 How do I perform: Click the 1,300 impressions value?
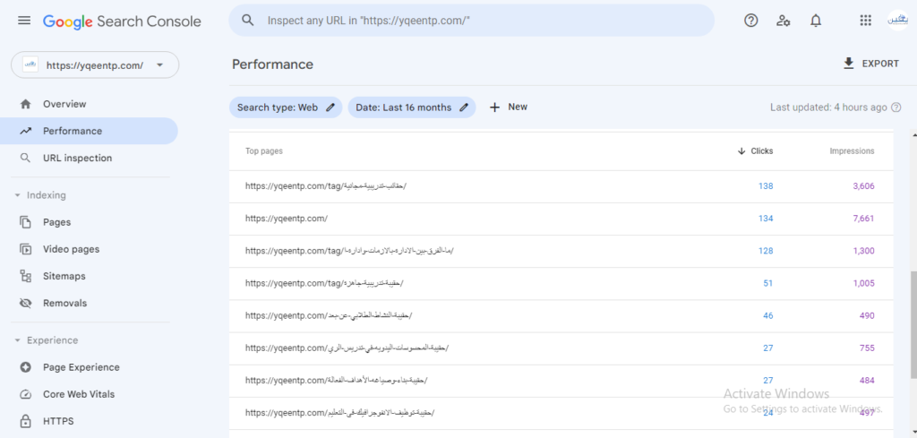pyautogui.click(x=863, y=251)
